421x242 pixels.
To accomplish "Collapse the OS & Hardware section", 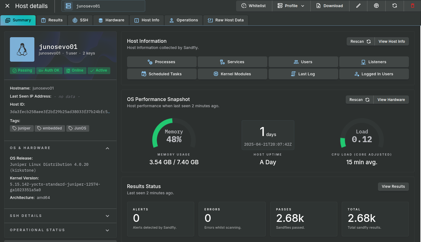I will coord(107,148).
